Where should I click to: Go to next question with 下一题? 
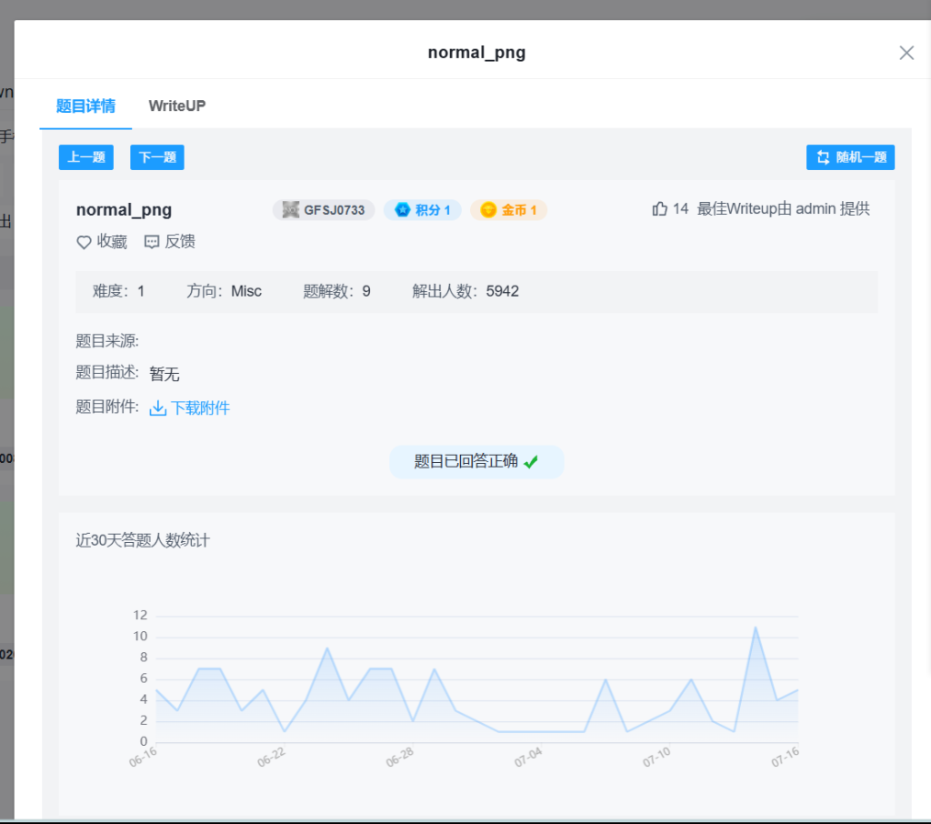[157, 157]
